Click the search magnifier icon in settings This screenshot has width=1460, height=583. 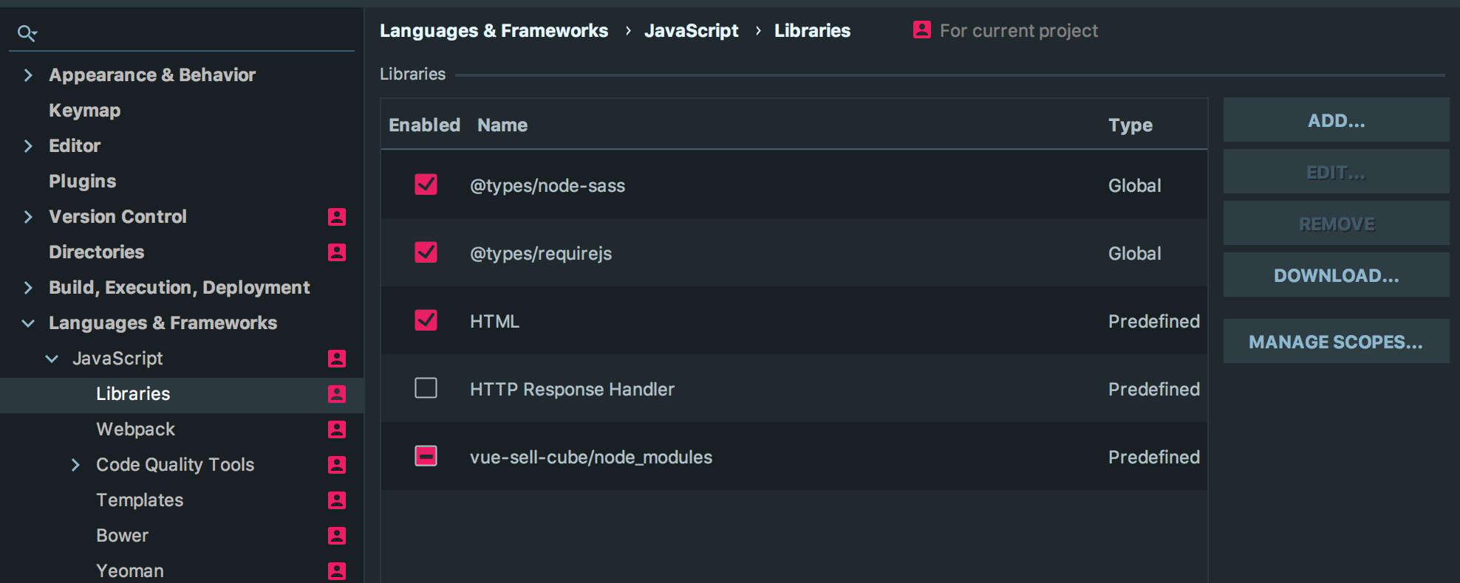27,33
